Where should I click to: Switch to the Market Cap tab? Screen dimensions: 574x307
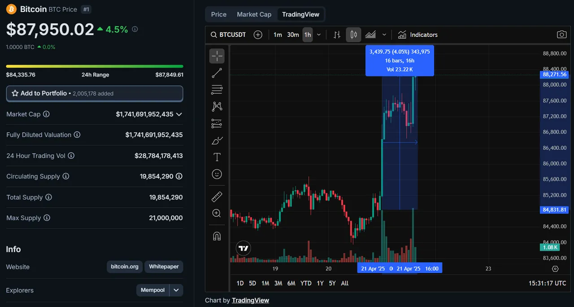coord(254,14)
